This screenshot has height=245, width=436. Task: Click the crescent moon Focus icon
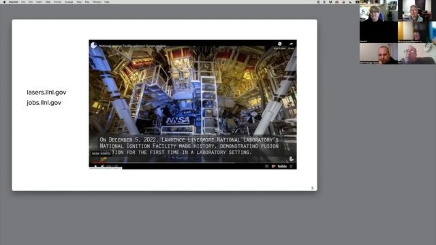coord(350,2)
